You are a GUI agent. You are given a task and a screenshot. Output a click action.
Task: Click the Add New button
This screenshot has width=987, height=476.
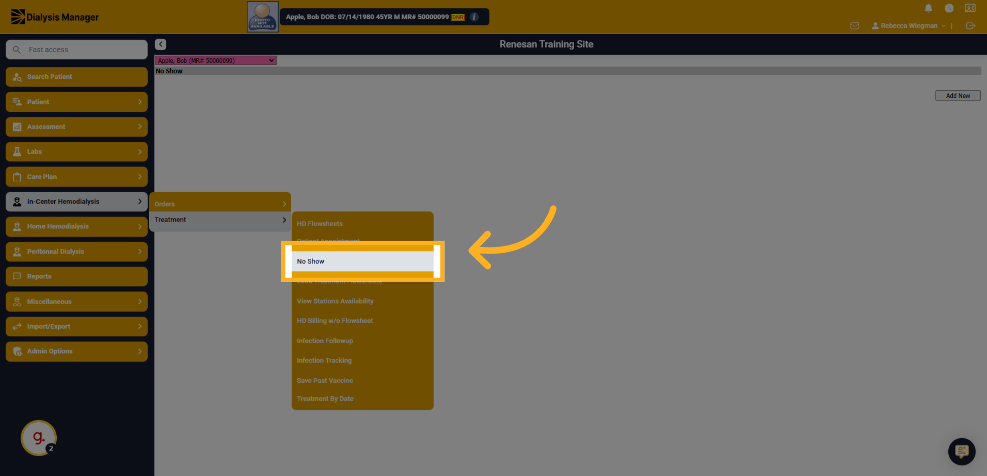[x=958, y=96]
